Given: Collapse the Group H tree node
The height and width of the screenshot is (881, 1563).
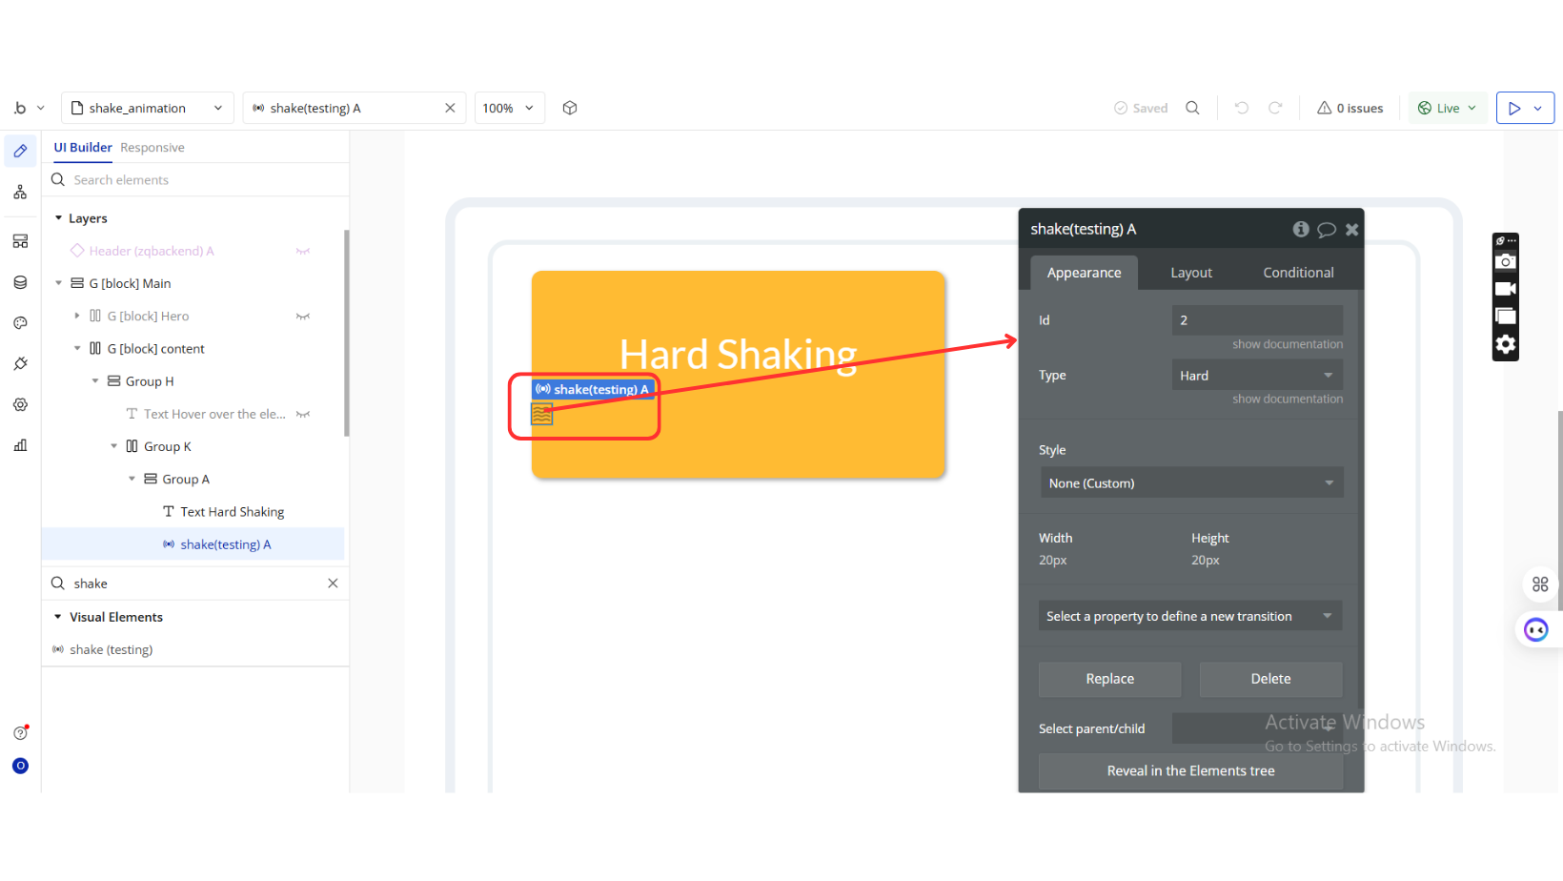Looking at the screenshot, I should [x=95, y=381].
